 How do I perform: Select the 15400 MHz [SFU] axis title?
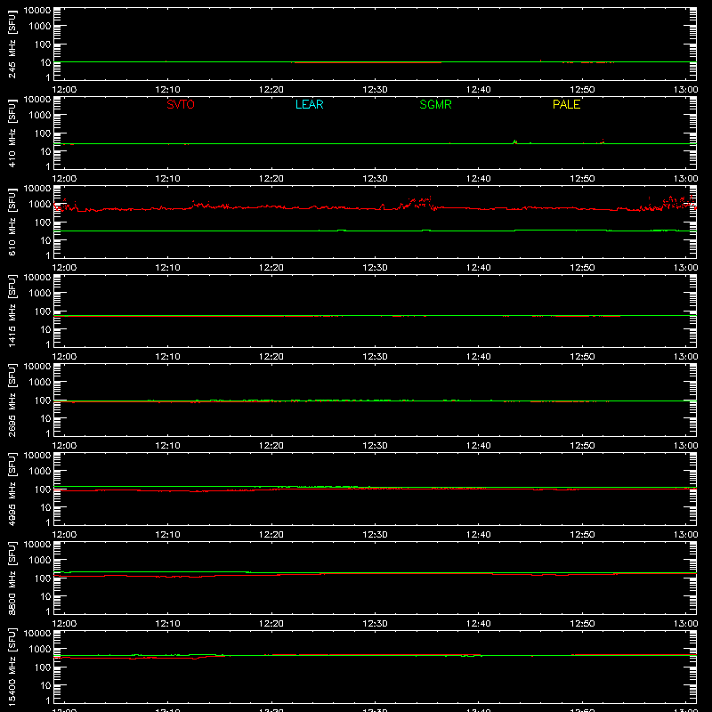12,667
